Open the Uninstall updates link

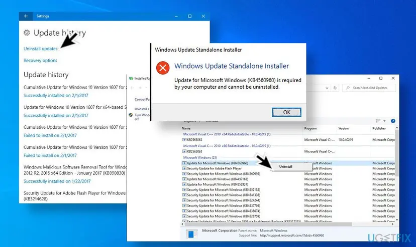(40, 49)
